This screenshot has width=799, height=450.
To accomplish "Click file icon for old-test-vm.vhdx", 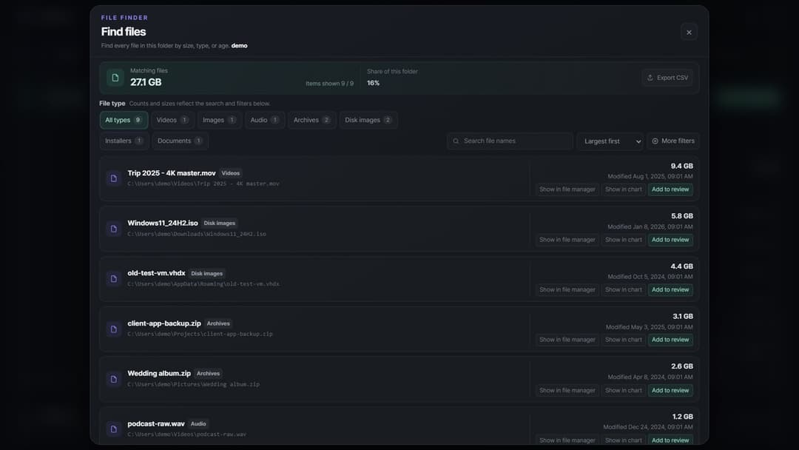I will [x=114, y=279].
